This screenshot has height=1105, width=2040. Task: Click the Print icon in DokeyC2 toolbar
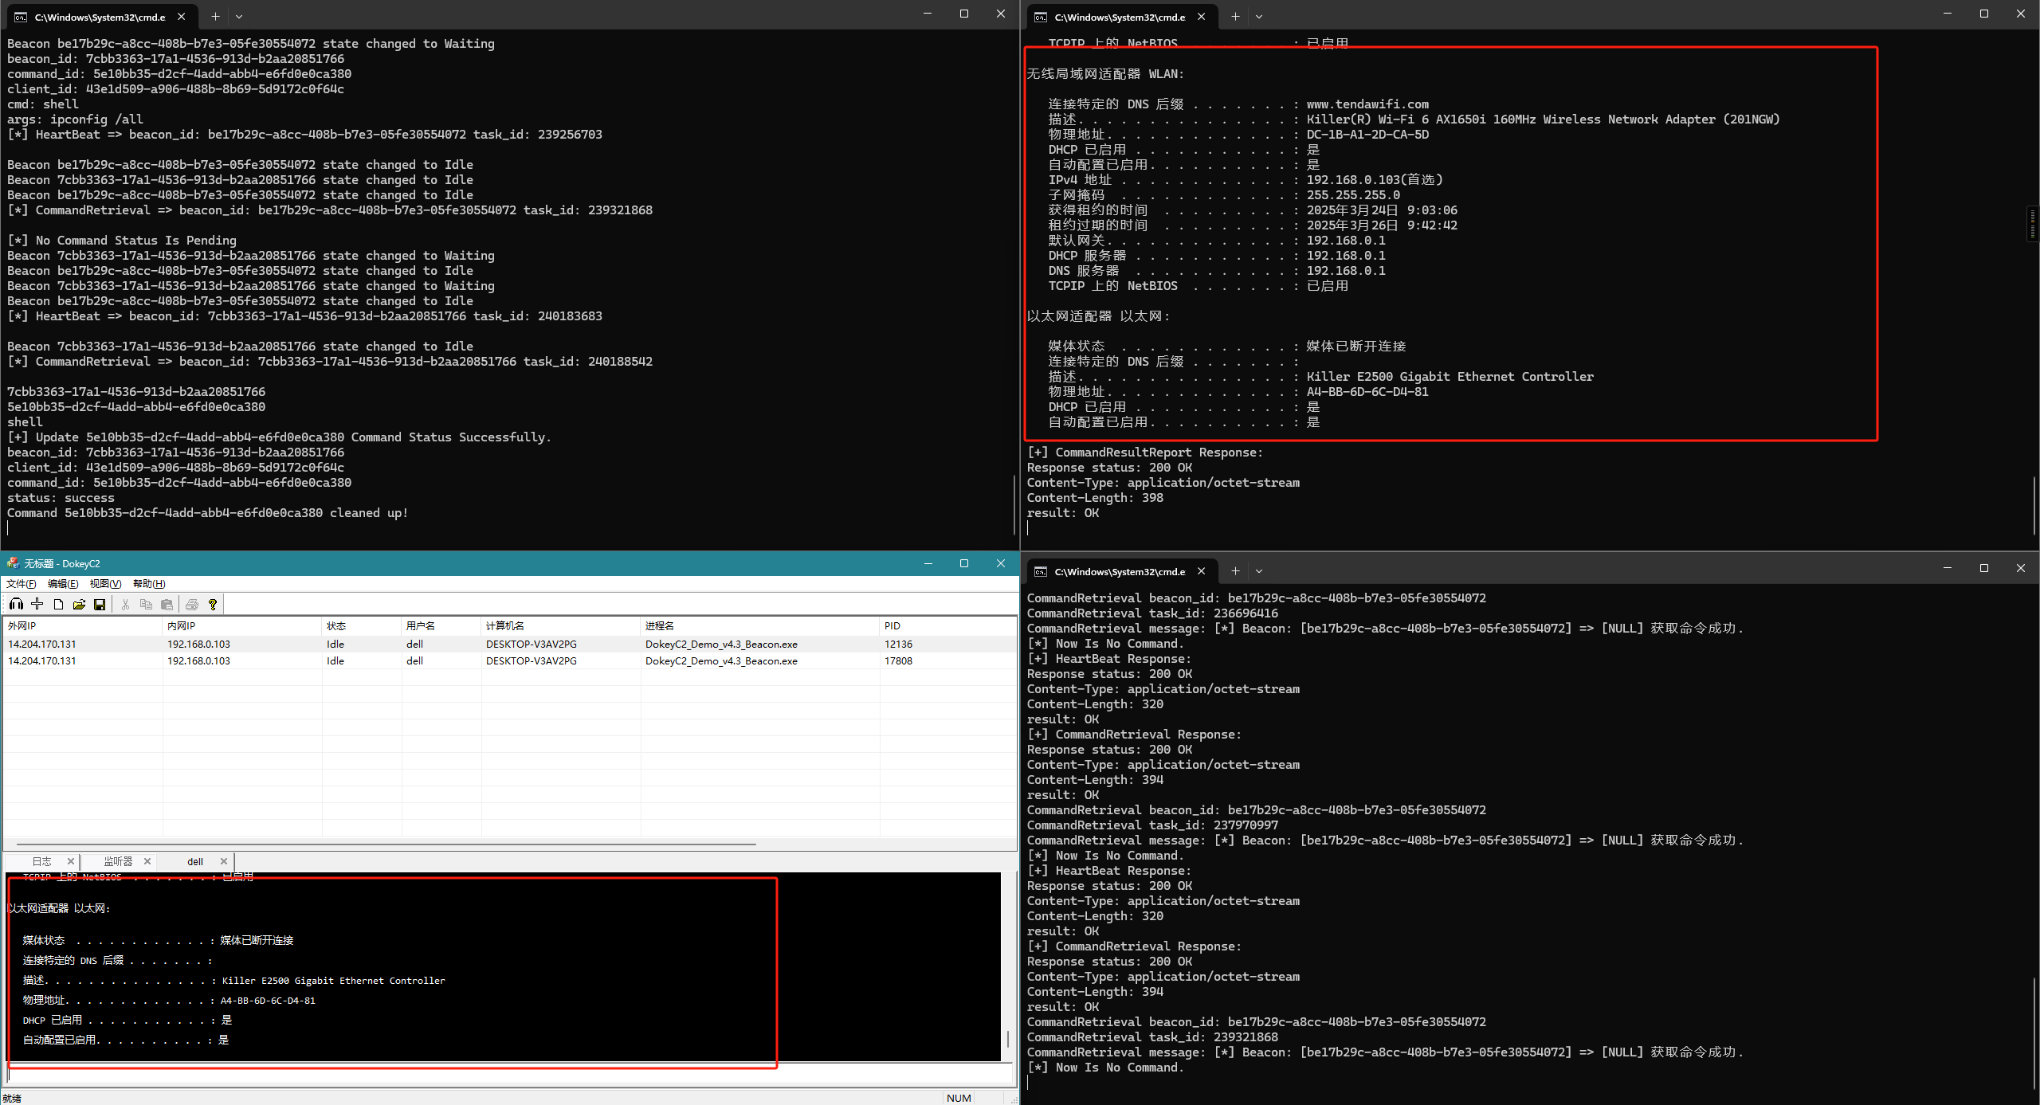(x=192, y=604)
